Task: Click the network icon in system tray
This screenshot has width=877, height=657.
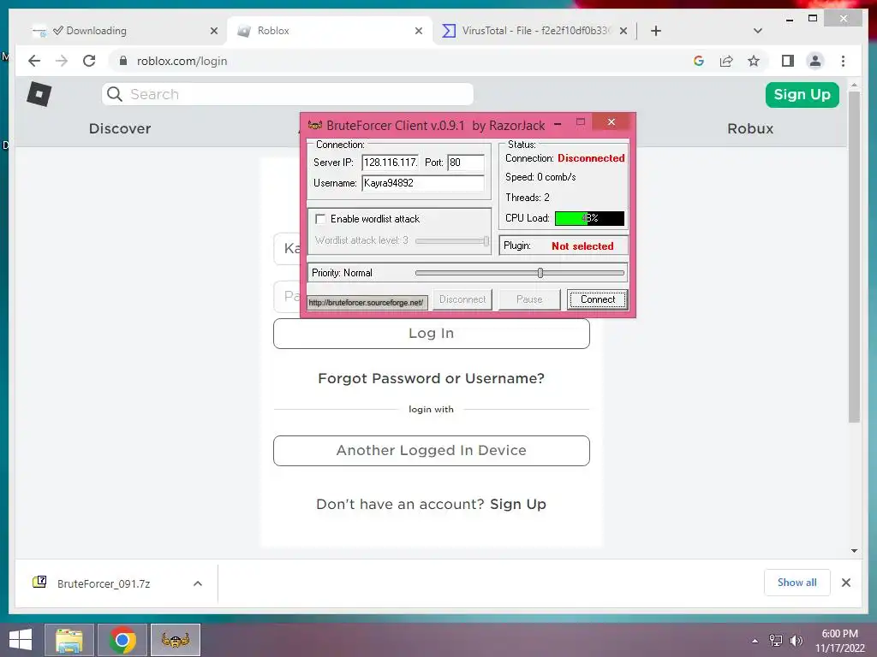Action: coord(776,640)
